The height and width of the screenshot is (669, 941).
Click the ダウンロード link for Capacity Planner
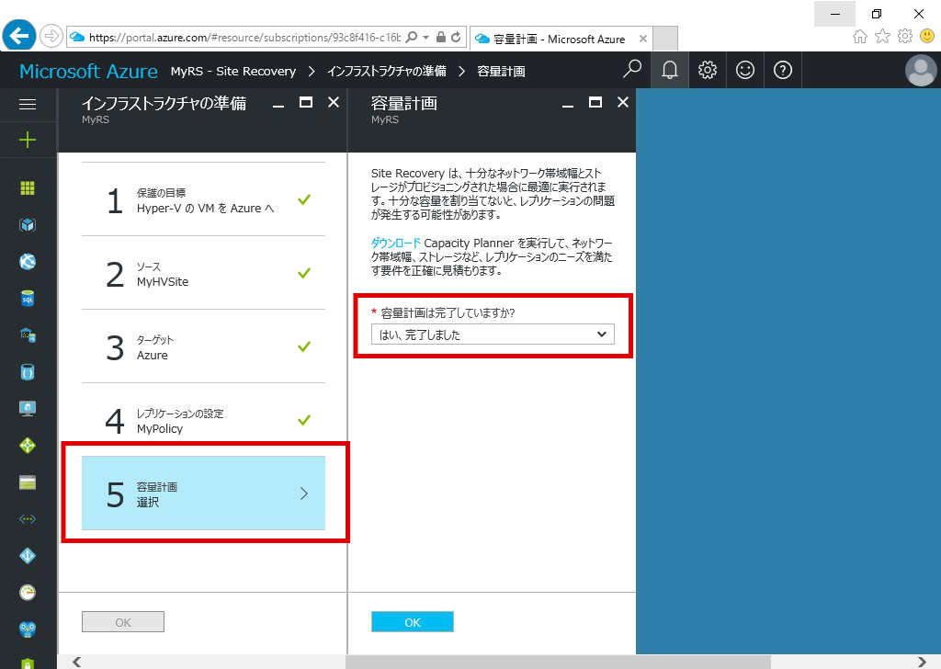click(x=395, y=243)
